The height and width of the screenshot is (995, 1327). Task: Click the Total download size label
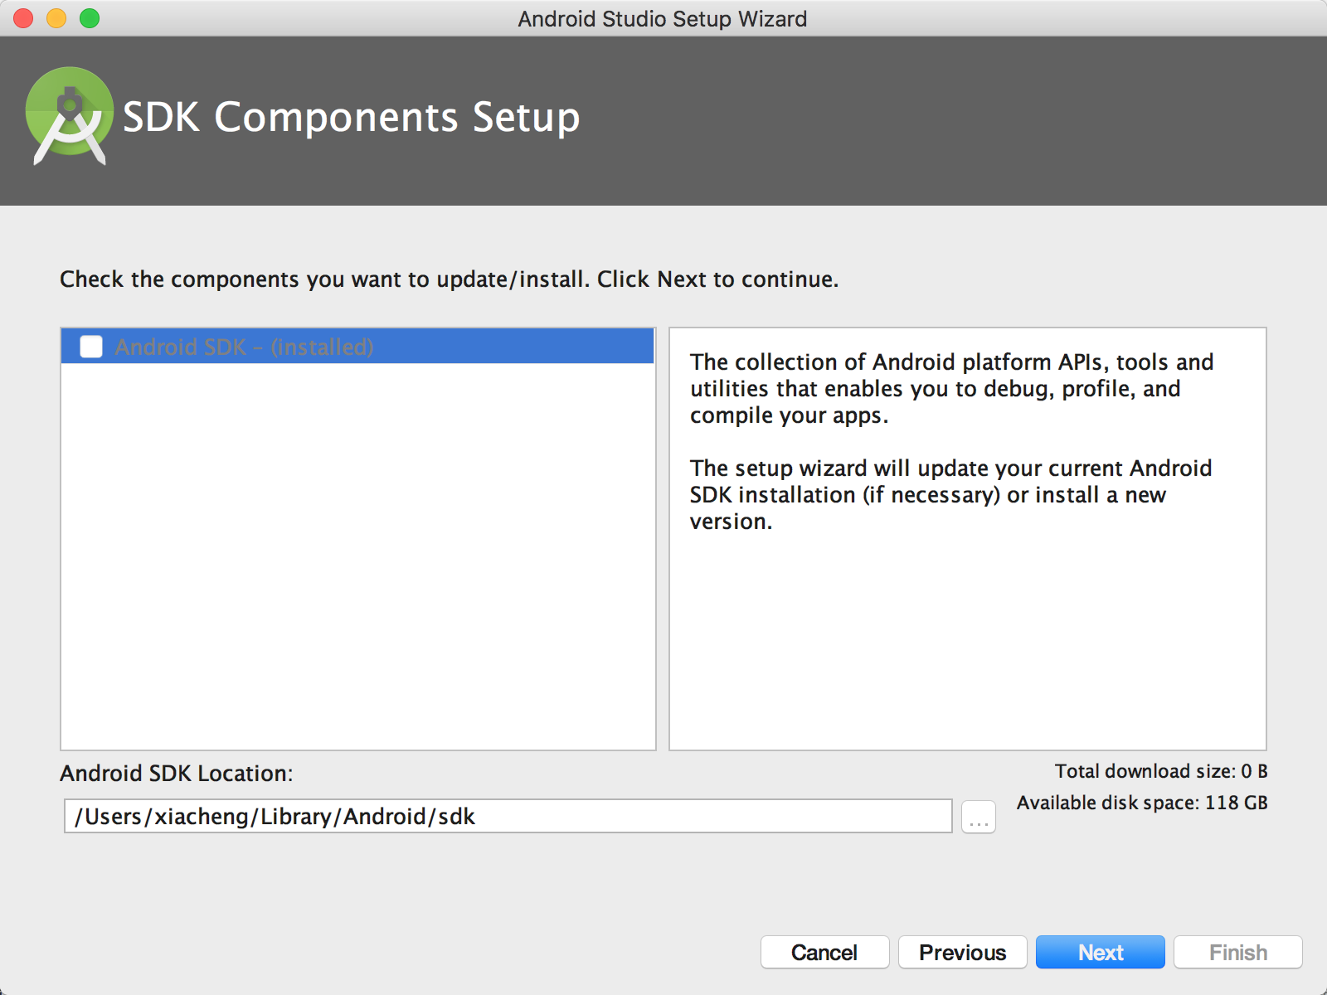tap(1160, 771)
